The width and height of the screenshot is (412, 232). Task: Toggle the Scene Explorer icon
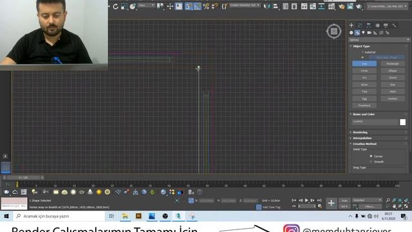(286, 6)
